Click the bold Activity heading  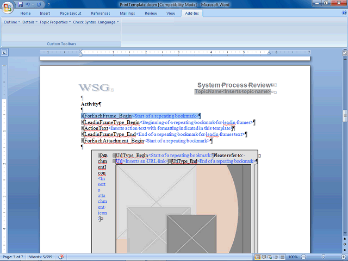pos(90,104)
